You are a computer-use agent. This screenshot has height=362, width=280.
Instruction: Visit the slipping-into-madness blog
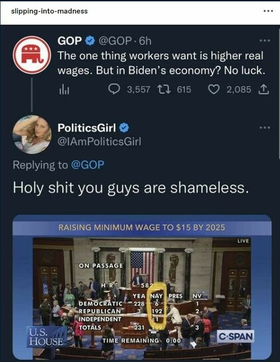[x=50, y=11]
